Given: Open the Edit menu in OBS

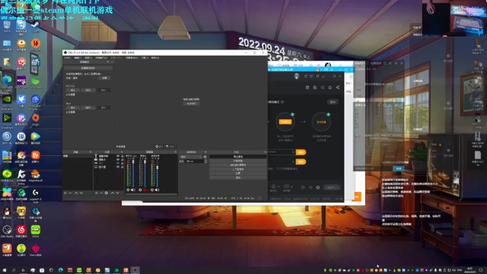Looking at the screenshot, I should (78, 58).
